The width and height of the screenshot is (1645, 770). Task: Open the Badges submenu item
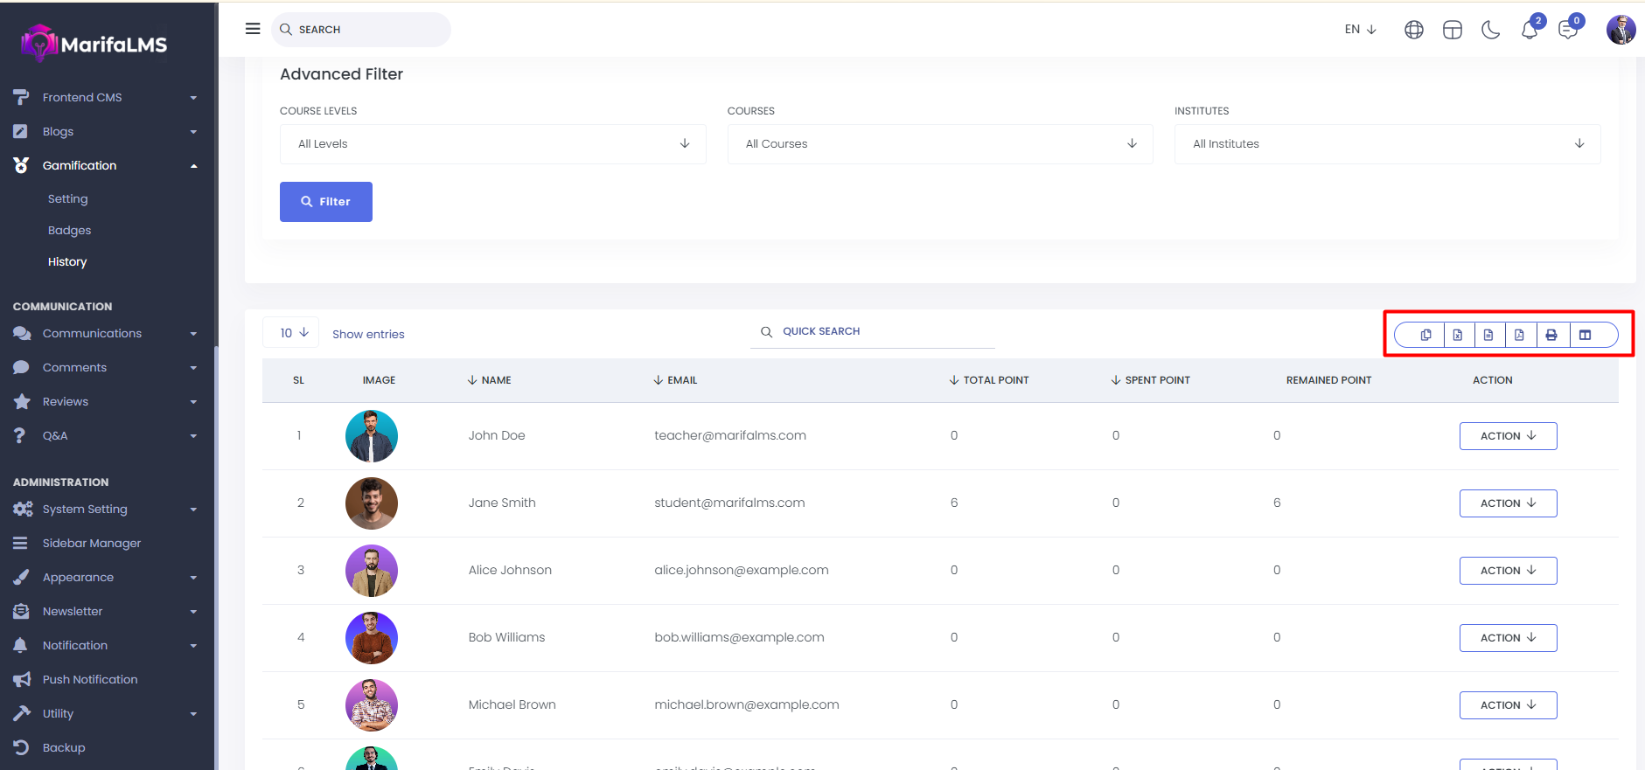coord(69,231)
